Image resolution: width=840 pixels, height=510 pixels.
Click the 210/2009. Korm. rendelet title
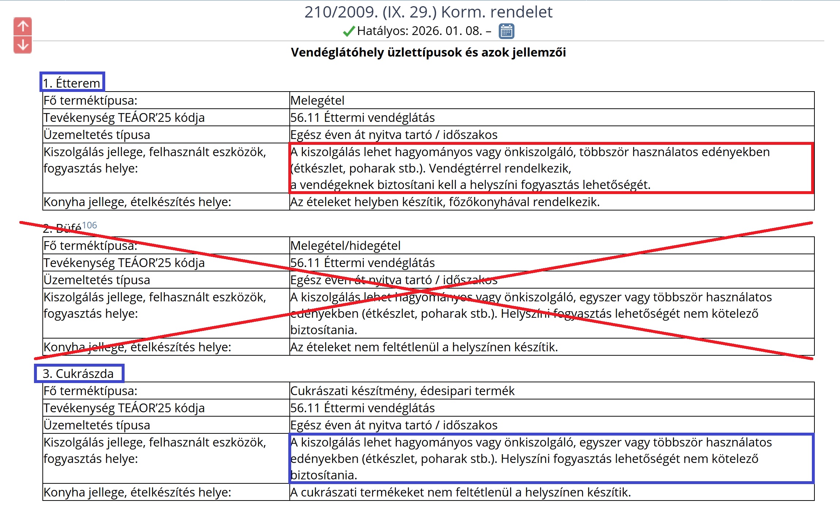[x=428, y=12]
